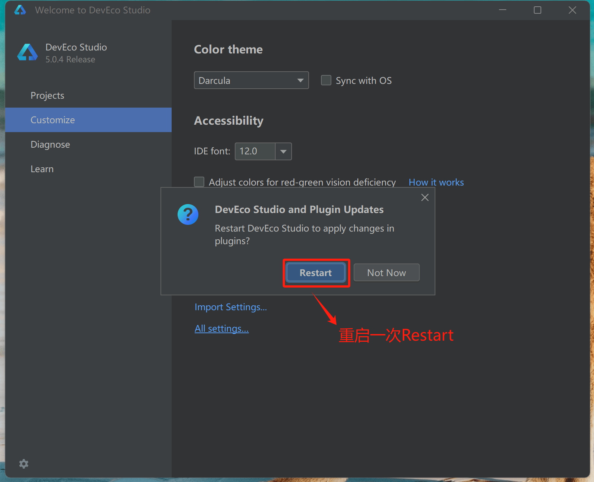Open the Darcula color theme dropdown

pos(251,80)
